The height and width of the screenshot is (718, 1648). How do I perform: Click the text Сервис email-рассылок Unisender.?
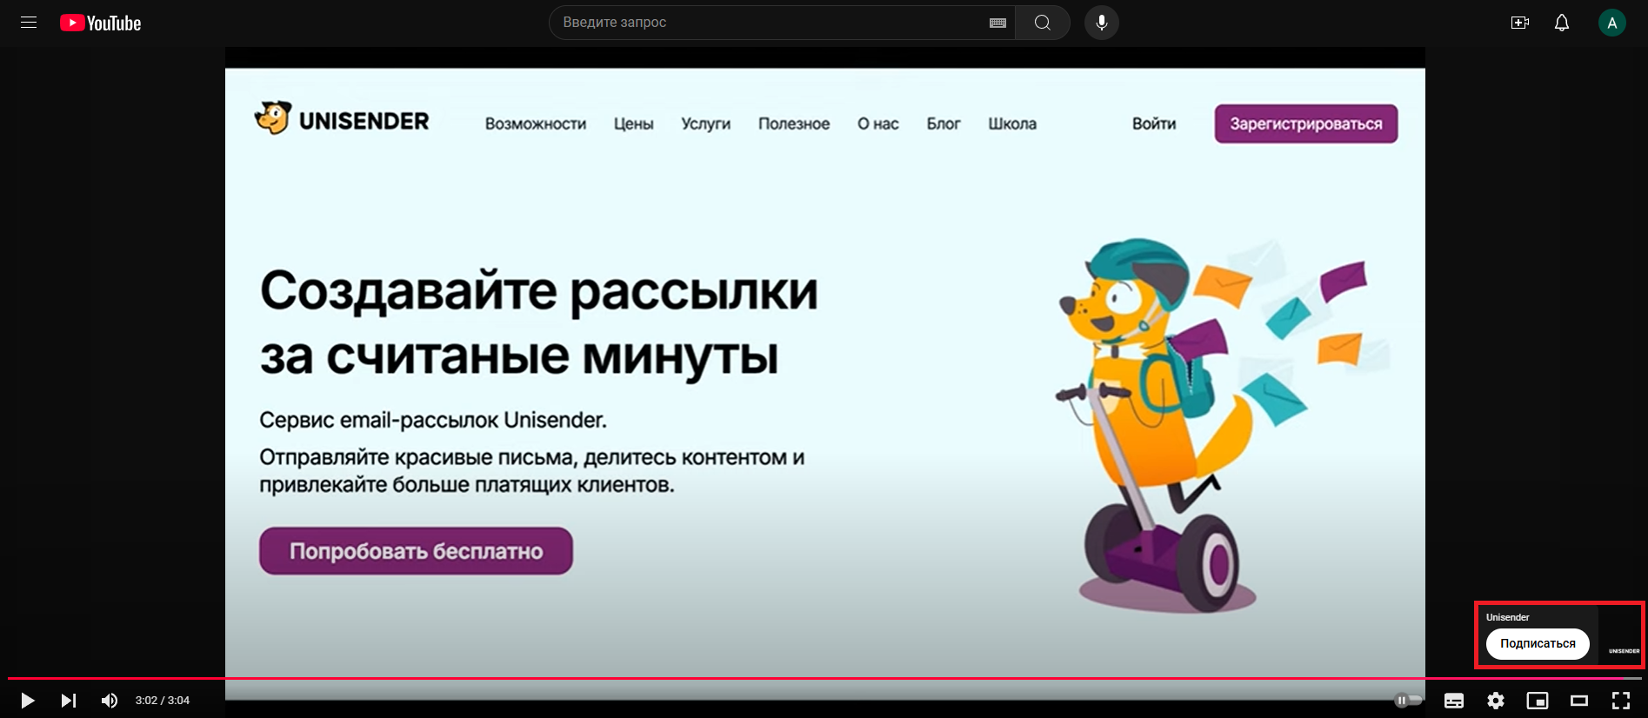433,421
